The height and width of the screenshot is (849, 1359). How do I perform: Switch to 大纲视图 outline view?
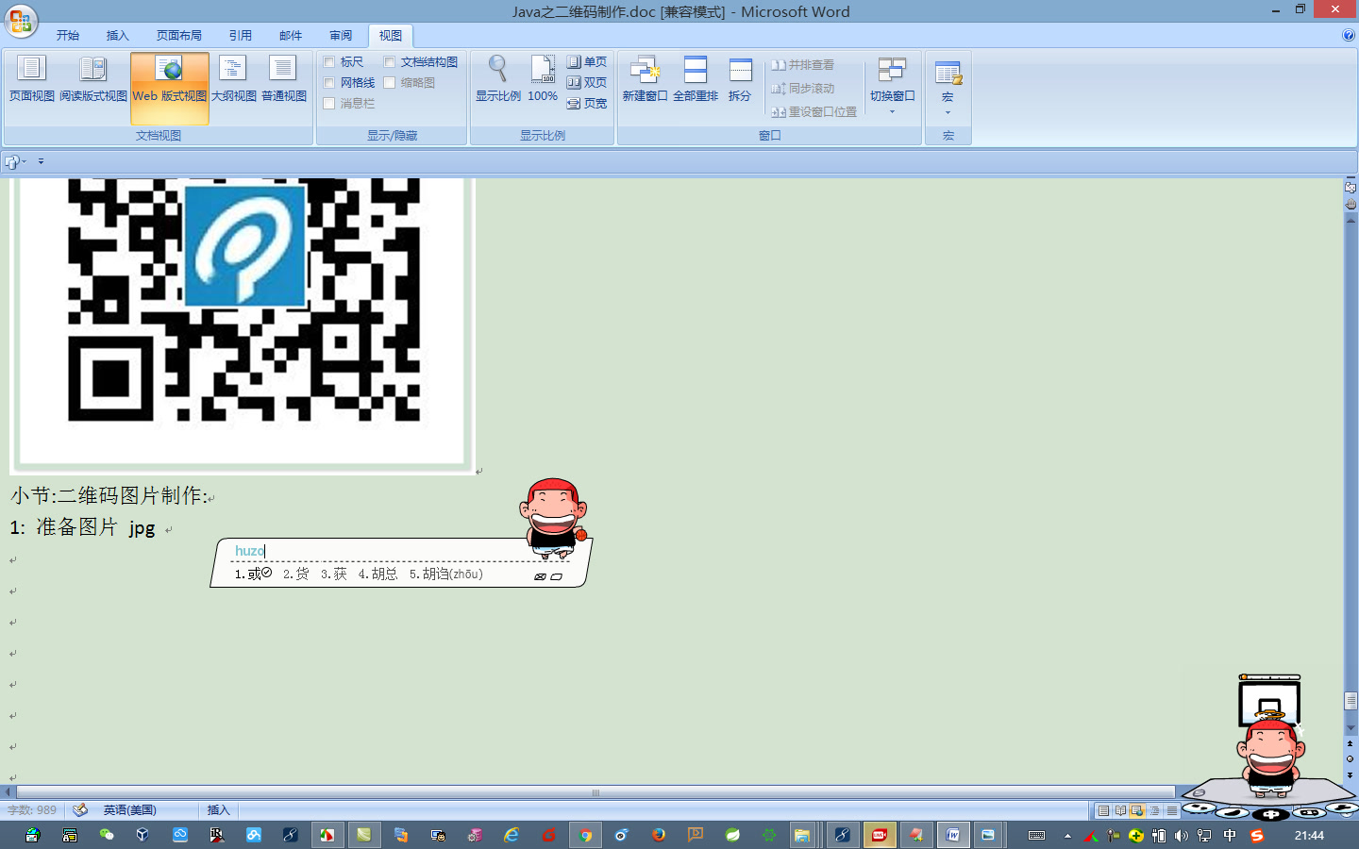[233, 79]
